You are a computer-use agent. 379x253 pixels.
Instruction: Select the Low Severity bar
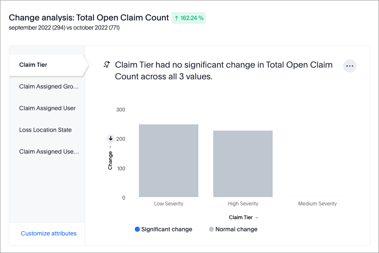click(169, 161)
